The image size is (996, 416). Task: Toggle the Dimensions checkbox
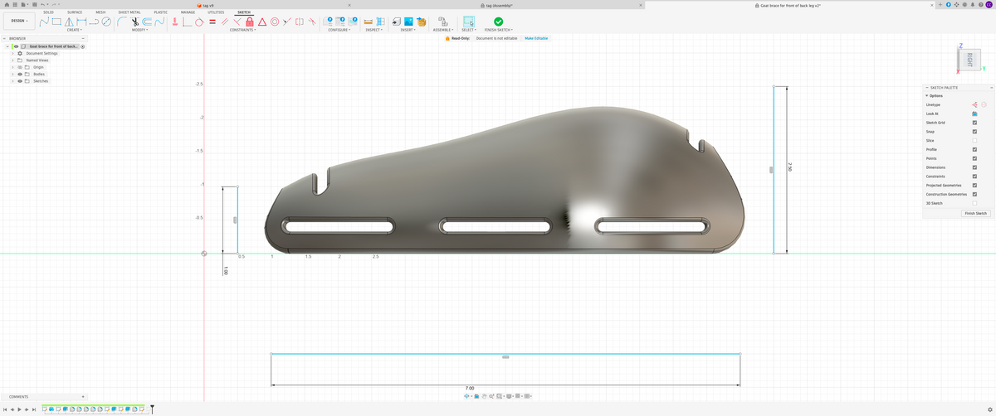tap(974, 167)
